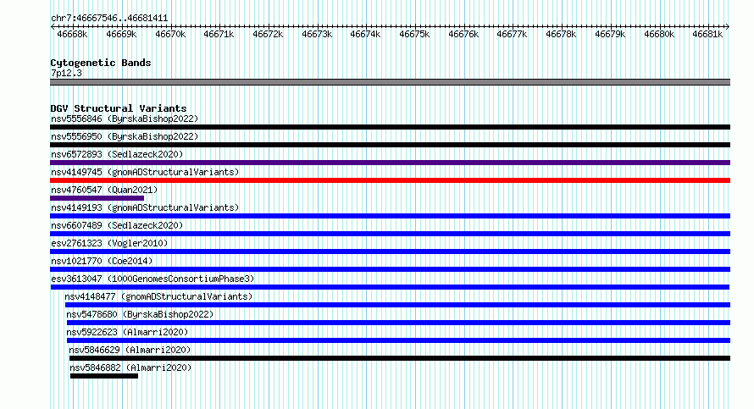Image resolution: width=754 pixels, height=409 pixels.
Task: Click the 46668k ruler mark
Action: pyautogui.click(x=72, y=34)
